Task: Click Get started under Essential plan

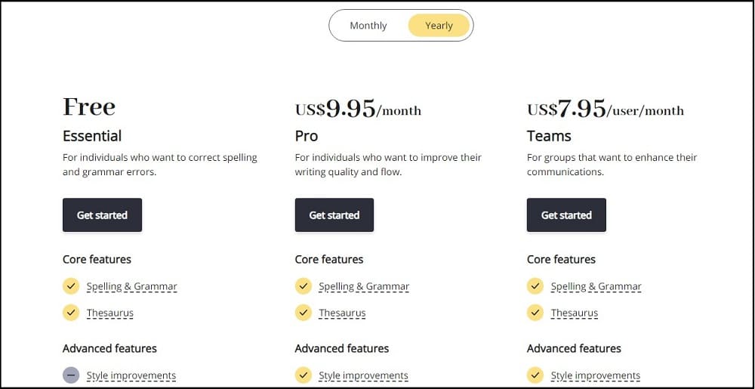Action: click(102, 215)
